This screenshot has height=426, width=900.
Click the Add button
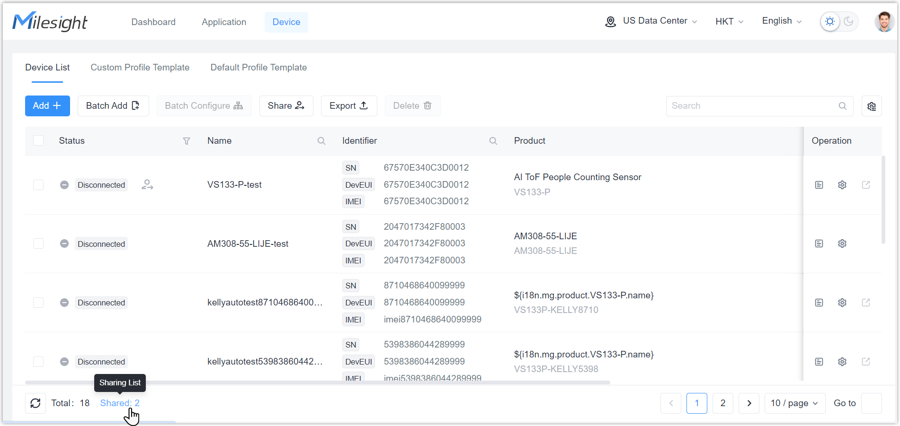pos(47,106)
